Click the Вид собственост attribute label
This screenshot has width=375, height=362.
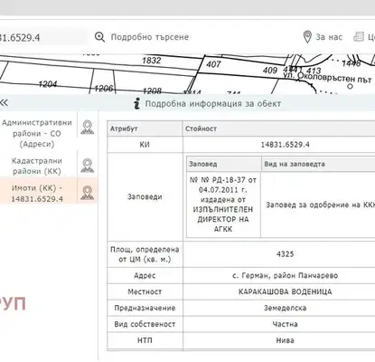tap(145, 324)
